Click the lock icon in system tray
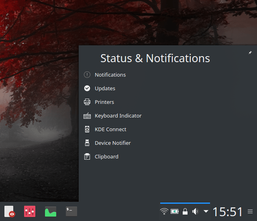The height and width of the screenshot is (221, 257). (x=185, y=211)
